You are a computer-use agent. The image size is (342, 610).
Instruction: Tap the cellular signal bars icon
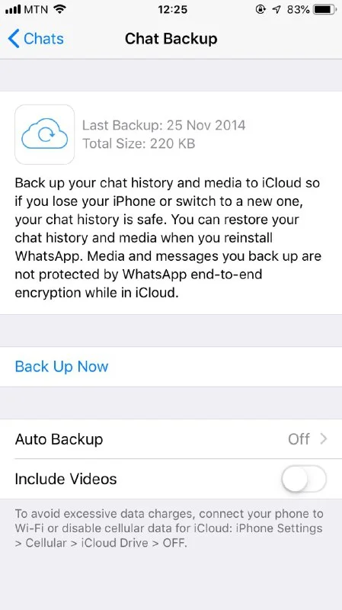(13, 10)
